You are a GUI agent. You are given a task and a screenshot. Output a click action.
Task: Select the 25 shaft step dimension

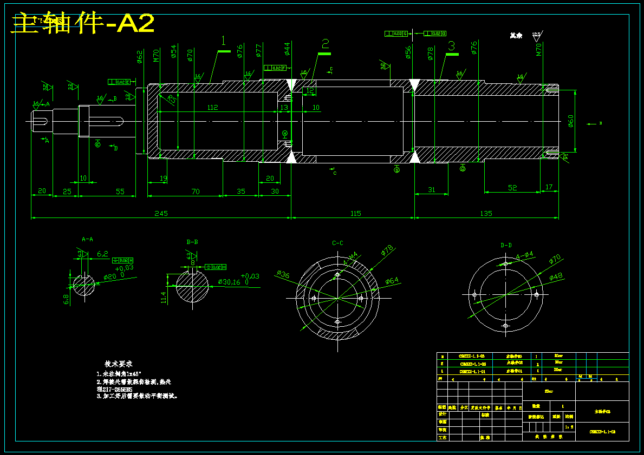click(x=67, y=192)
